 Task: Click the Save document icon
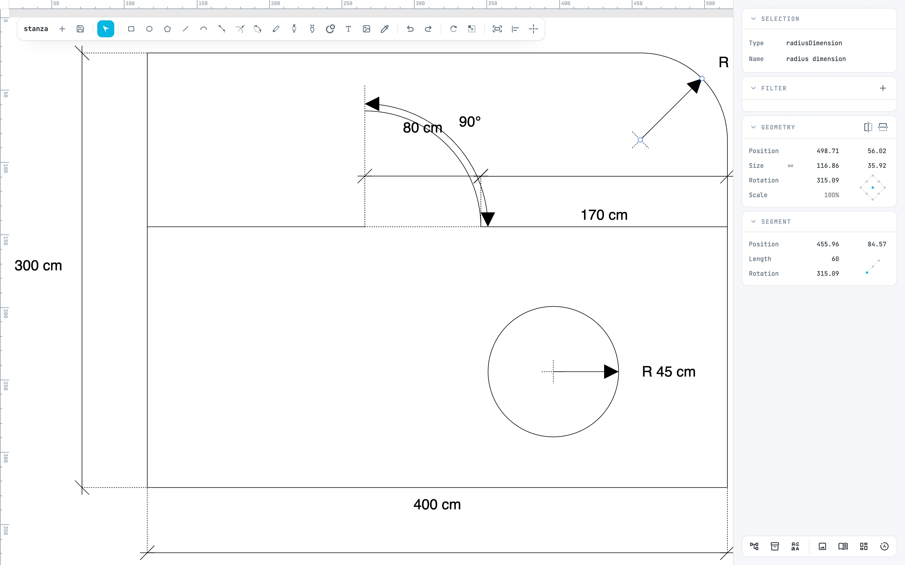(x=80, y=29)
